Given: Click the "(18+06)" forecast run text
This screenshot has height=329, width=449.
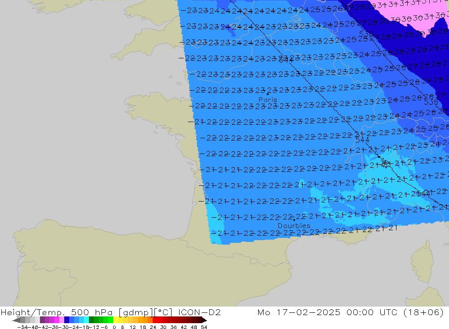Looking at the screenshot, I should (423, 312).
